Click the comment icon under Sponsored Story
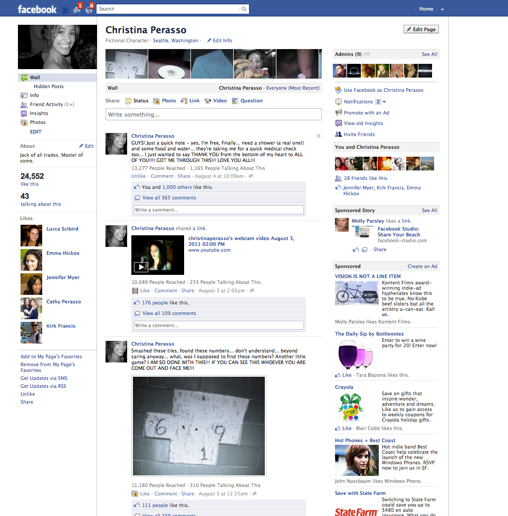 [x=365, y=250]
